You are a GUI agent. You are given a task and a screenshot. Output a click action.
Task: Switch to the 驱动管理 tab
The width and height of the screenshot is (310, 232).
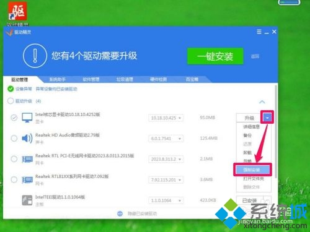point(20,80)
